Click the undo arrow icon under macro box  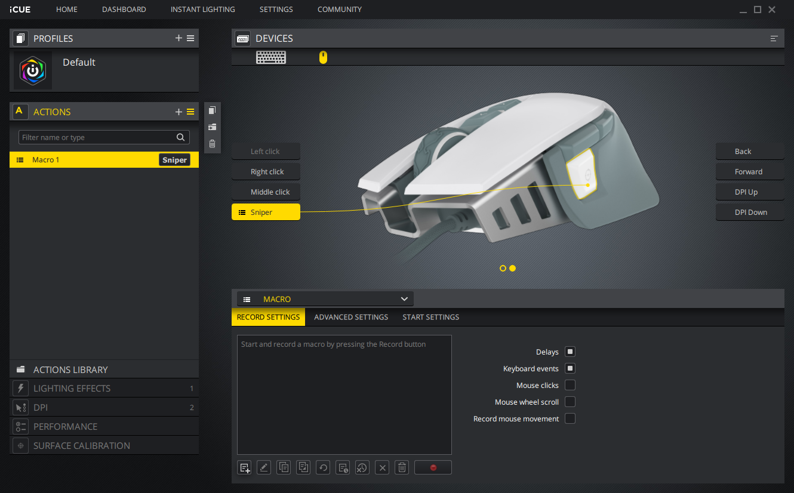click(x=323, y=467)
